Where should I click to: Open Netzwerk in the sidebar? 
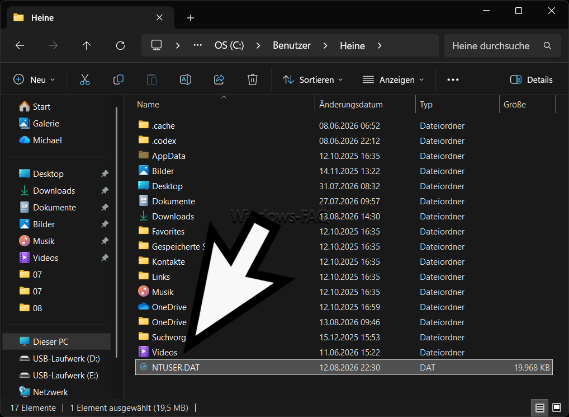[x=43, y=392]
